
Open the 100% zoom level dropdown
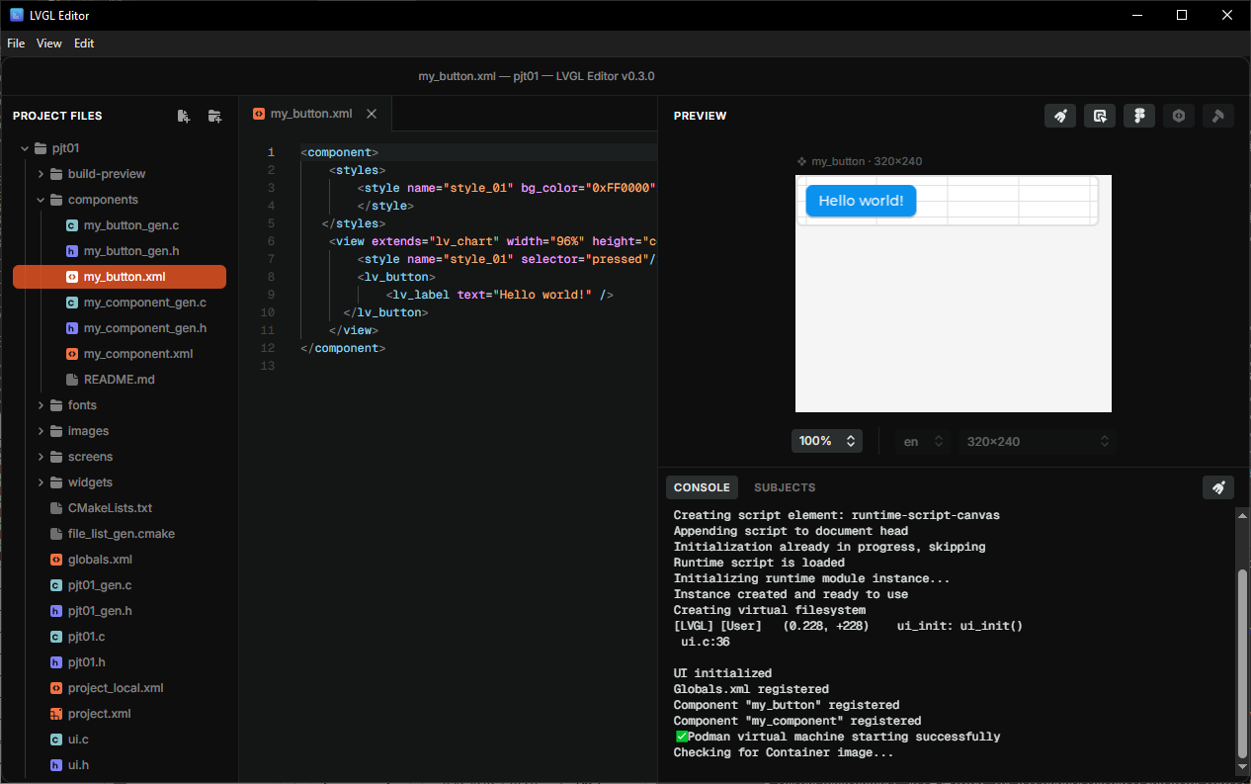pos(827,441)
